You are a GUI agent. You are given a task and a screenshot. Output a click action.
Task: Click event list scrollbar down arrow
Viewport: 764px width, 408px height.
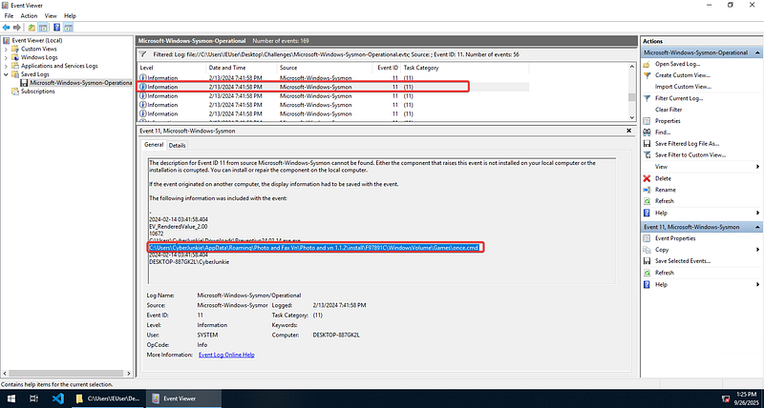[x=632, y=117]
